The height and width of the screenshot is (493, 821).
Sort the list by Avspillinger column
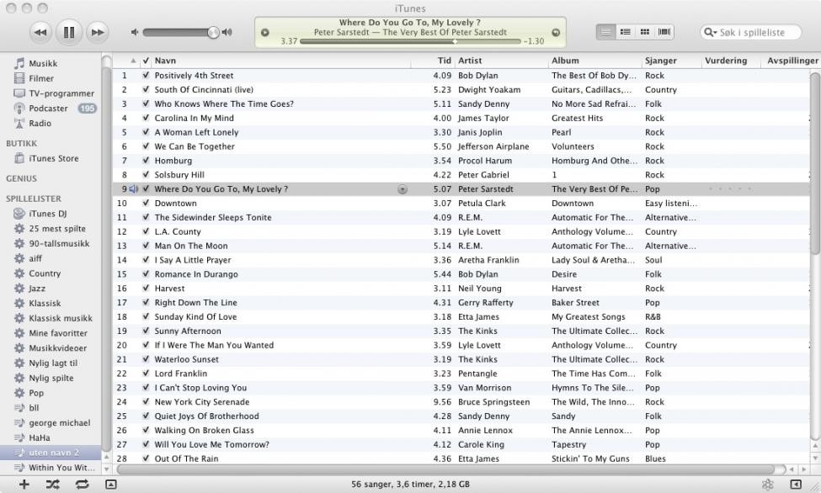792,61
